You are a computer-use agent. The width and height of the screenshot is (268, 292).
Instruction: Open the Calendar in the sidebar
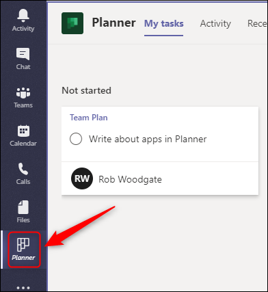pos(23,135)
